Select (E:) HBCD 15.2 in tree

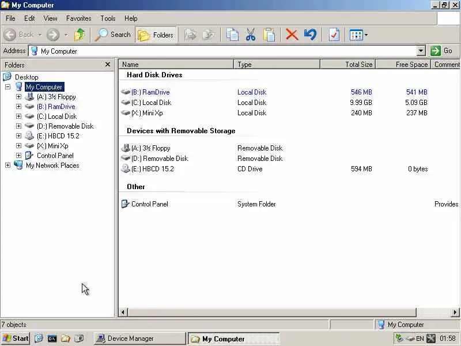58,136
